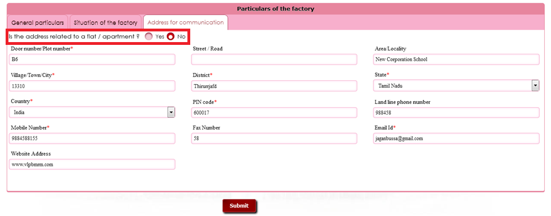Open the State dropdown showing Tamil Nadu
The width and height of the screenshot is (551, 216).
click(456, 86)
